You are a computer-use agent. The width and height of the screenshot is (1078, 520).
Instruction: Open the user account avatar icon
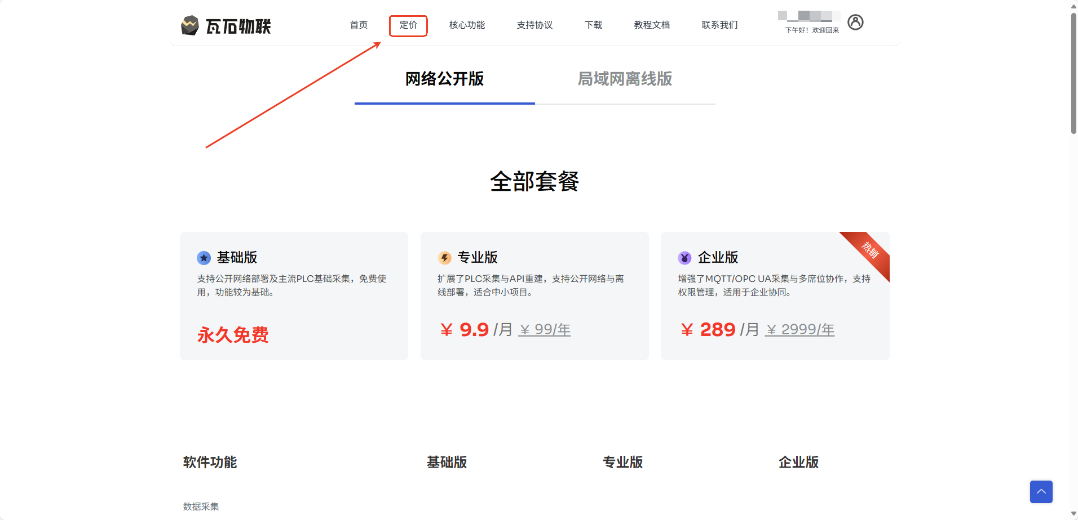coord(855,23)
